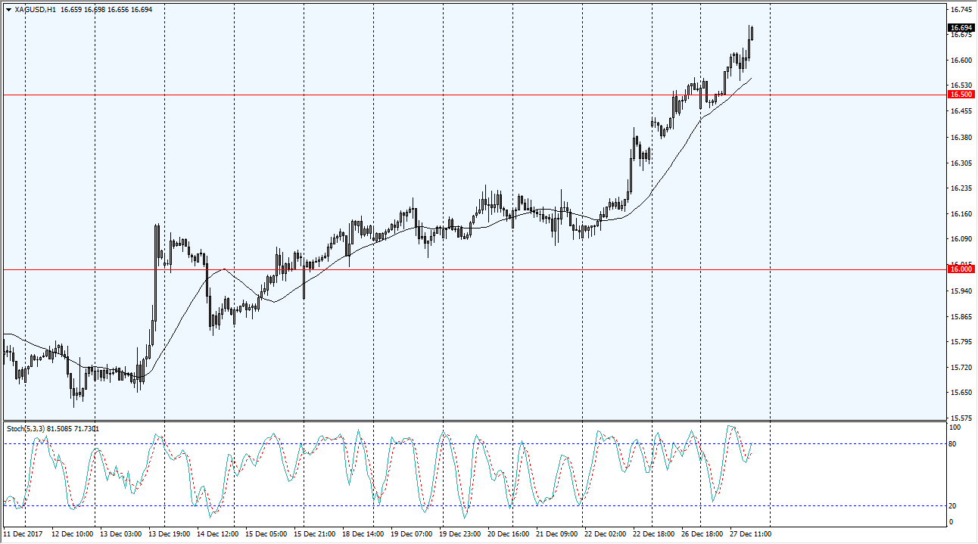Click the 15.575 price scale label
978x544 pixels.
tap(960, 418)
